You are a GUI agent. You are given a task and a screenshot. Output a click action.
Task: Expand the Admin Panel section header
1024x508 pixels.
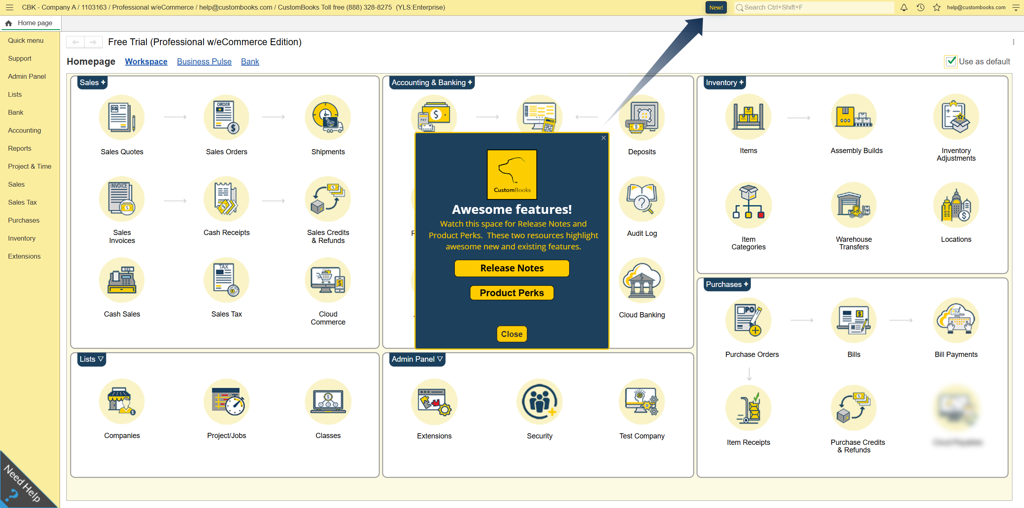(x=417, y=359)
